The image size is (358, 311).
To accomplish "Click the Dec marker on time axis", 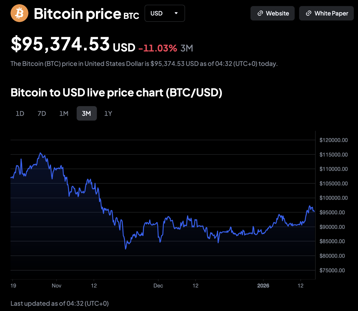I will pyautogui.click(x=158, y=286).
